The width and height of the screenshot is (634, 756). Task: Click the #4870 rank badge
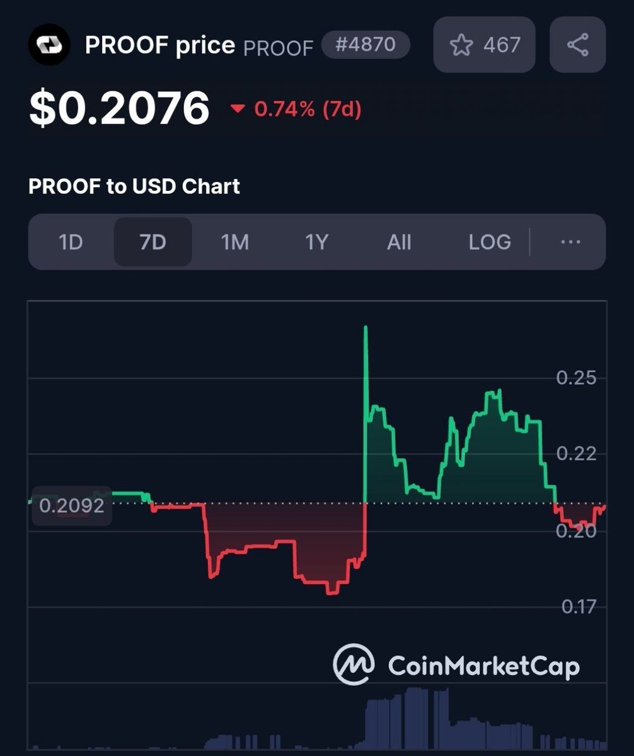(366, 45)
